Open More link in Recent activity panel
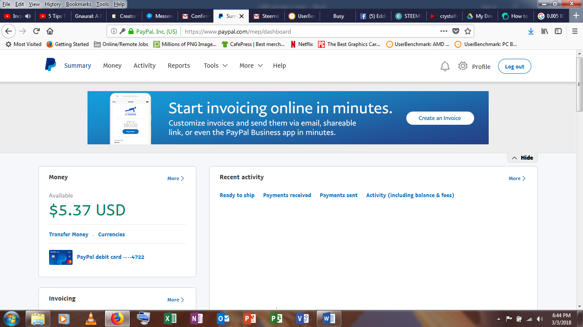The height and width of the screenshot is (327, 583). pos(517,178)
